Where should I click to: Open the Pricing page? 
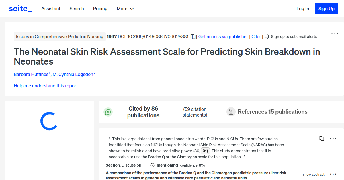pyautogui.click(x=100, y=9)
